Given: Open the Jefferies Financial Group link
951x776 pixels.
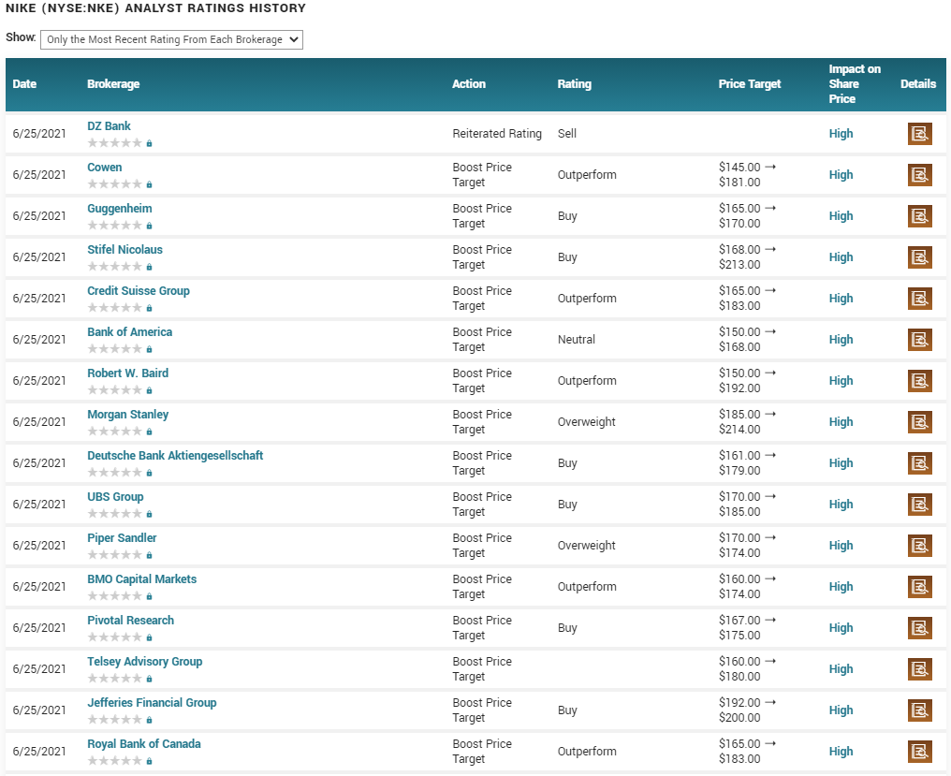Looking at the screenshot, I should pyautogui.click(x=152, y=703).
